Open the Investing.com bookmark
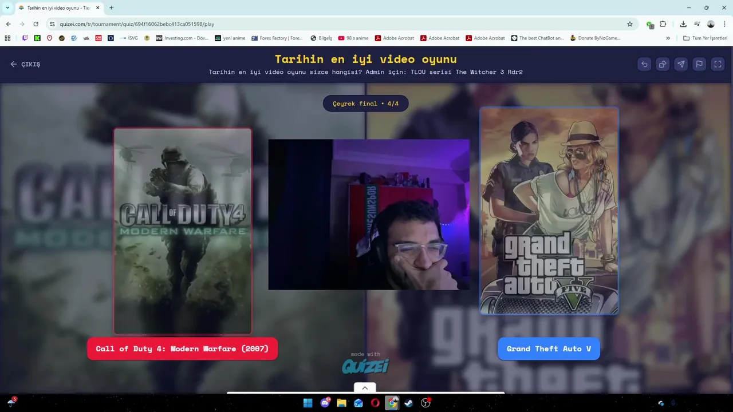The image size is (733, 412). click(183, 38)
